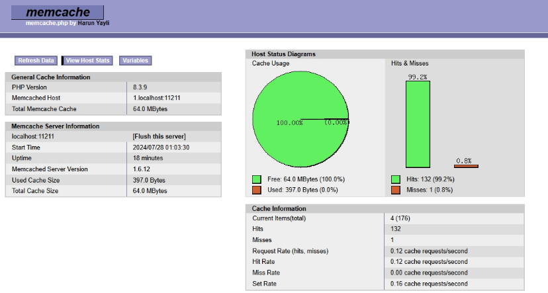548x293 pixels.
Task: Click the orange 0.8% misses bar
Action: [466, 166]
